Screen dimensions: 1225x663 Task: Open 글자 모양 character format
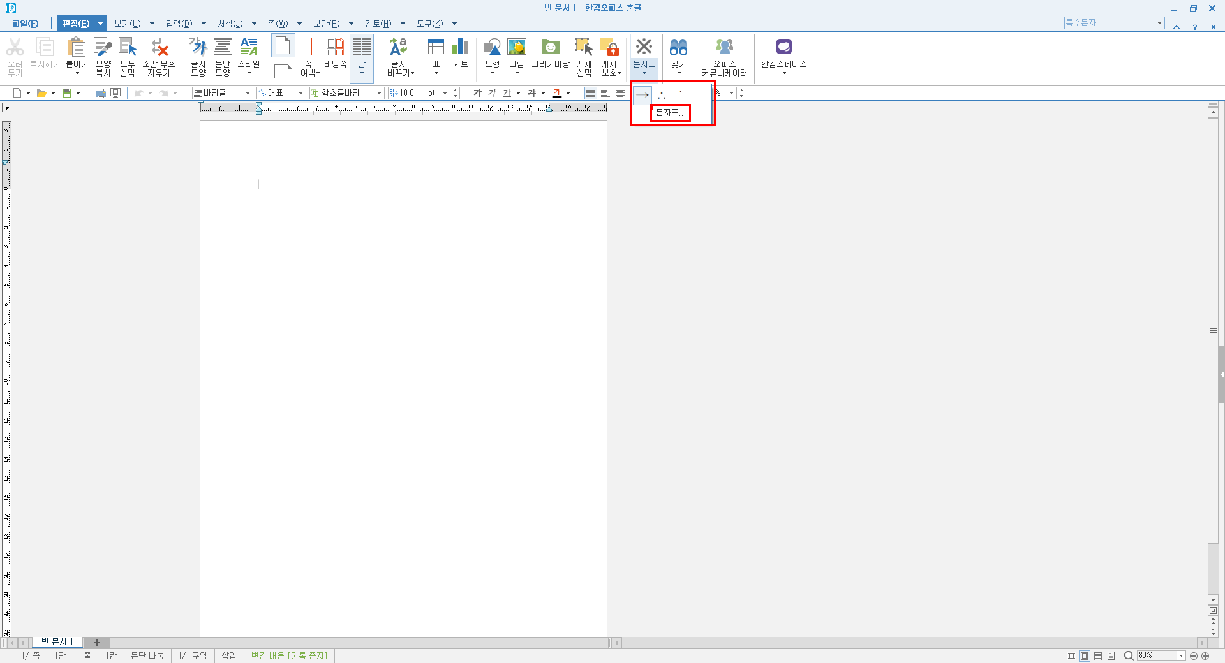click(x=198, y=56)
